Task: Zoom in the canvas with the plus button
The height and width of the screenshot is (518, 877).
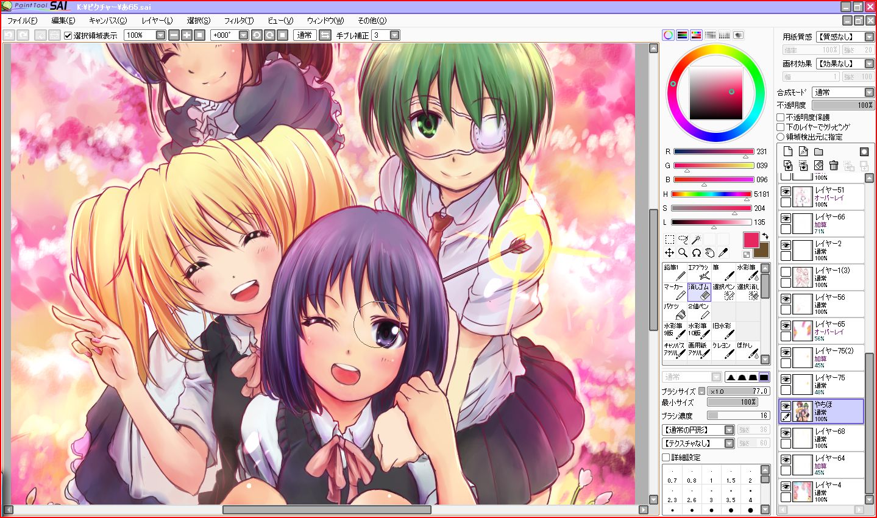Action: (186, 35)
